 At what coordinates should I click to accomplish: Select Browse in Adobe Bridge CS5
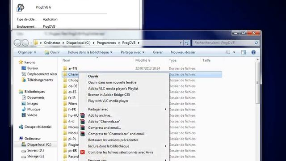pos(109,95)
